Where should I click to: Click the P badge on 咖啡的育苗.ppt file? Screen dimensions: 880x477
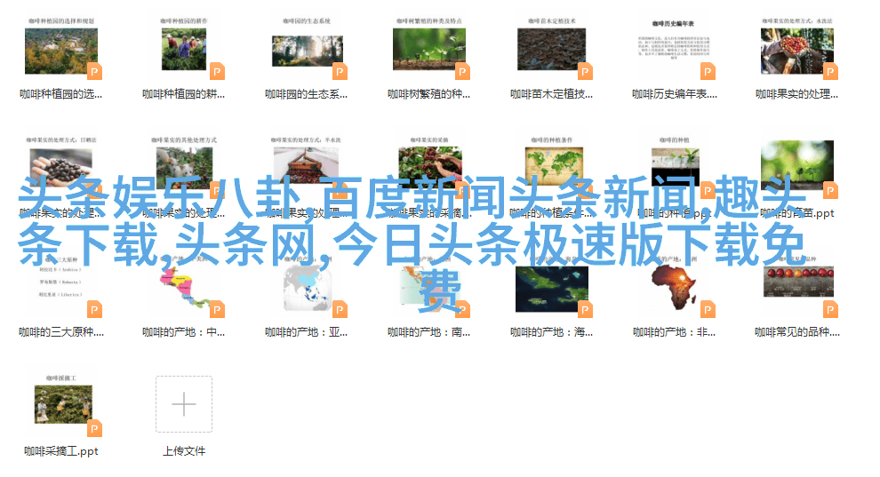830,191
